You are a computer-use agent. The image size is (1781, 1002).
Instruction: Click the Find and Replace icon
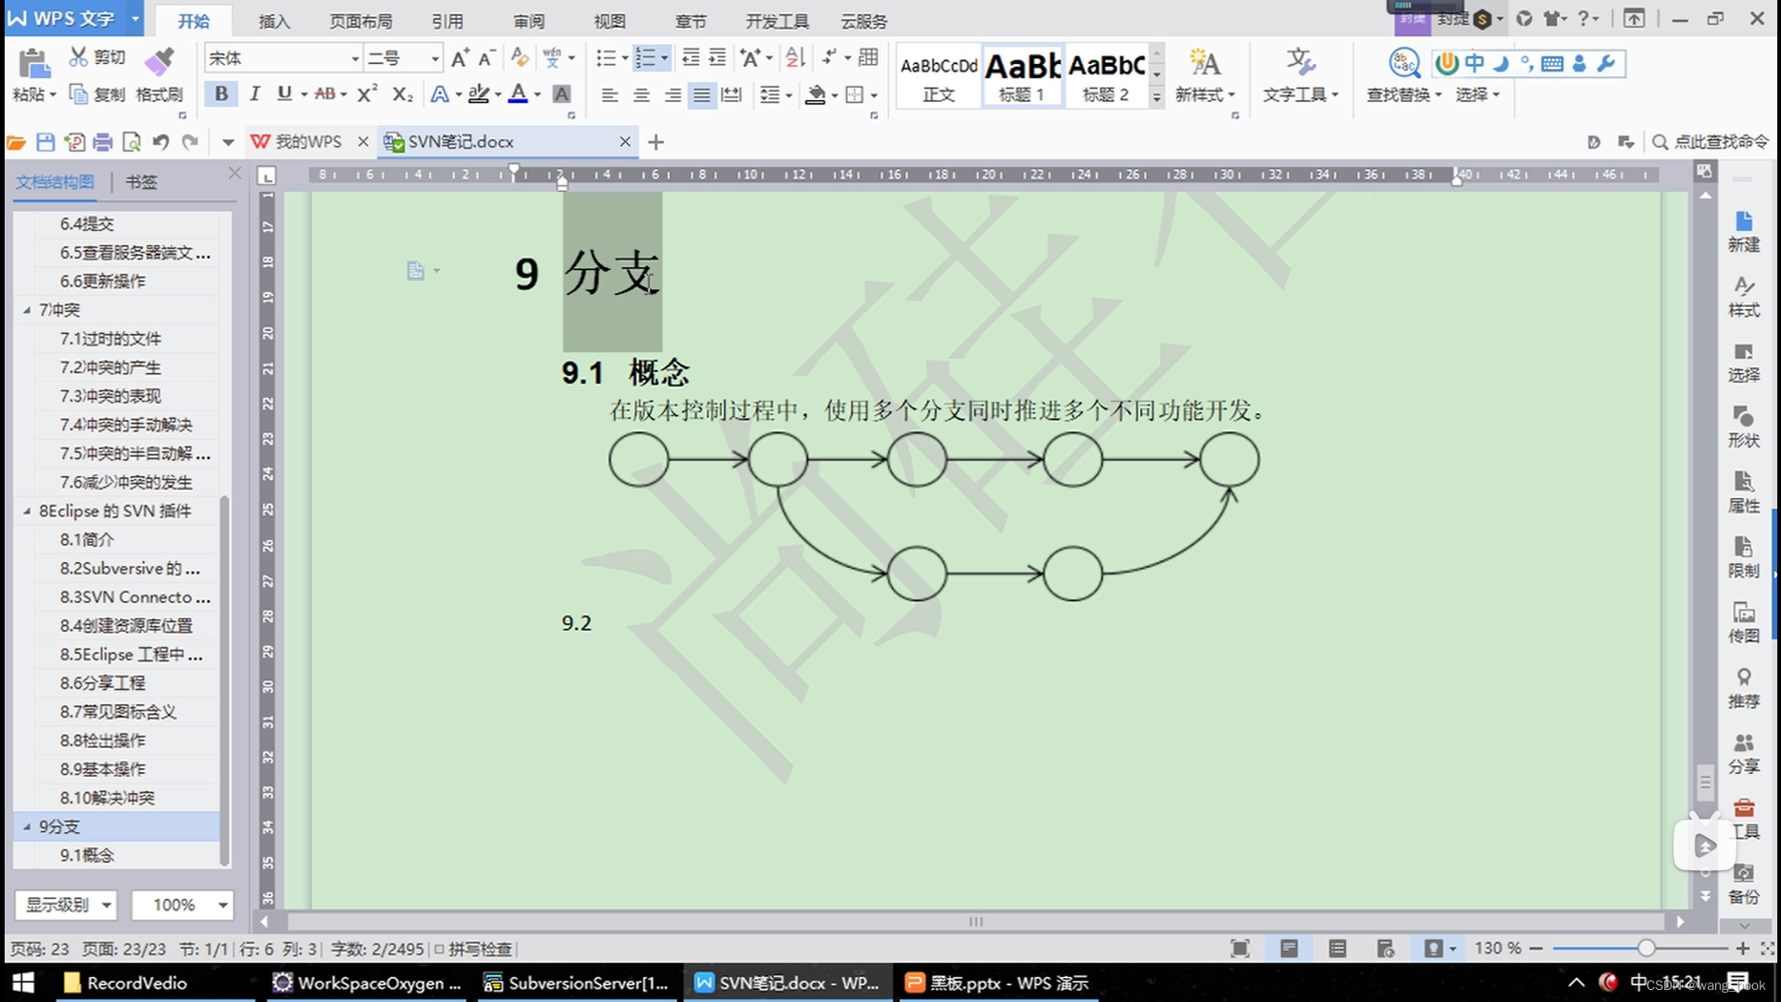[x=1403, y=63]
